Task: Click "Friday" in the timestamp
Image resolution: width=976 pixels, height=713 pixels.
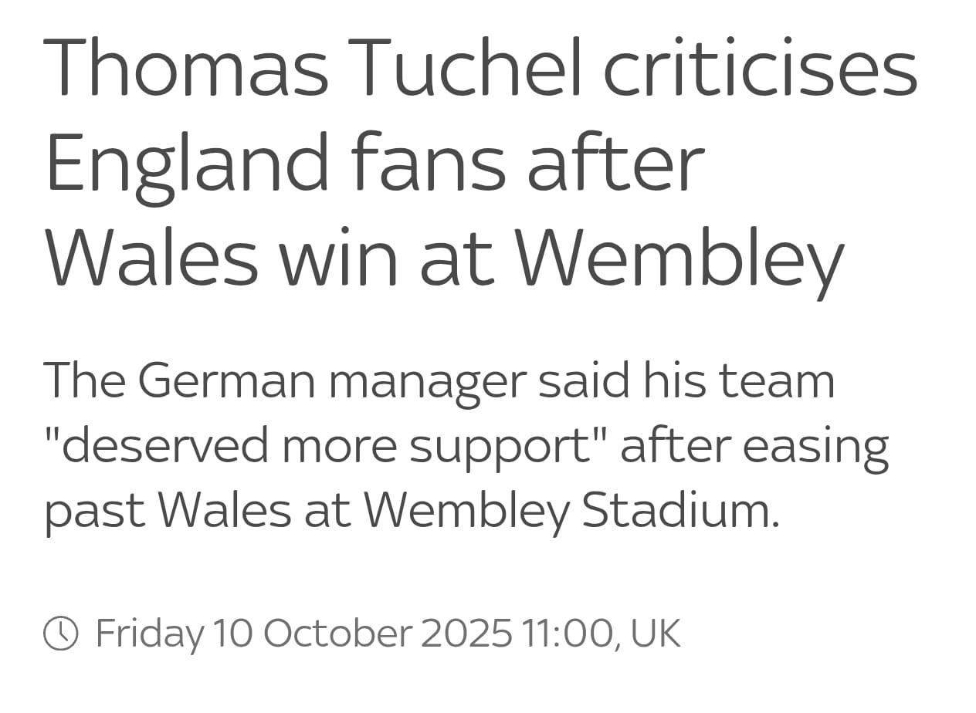Action: 150,634
